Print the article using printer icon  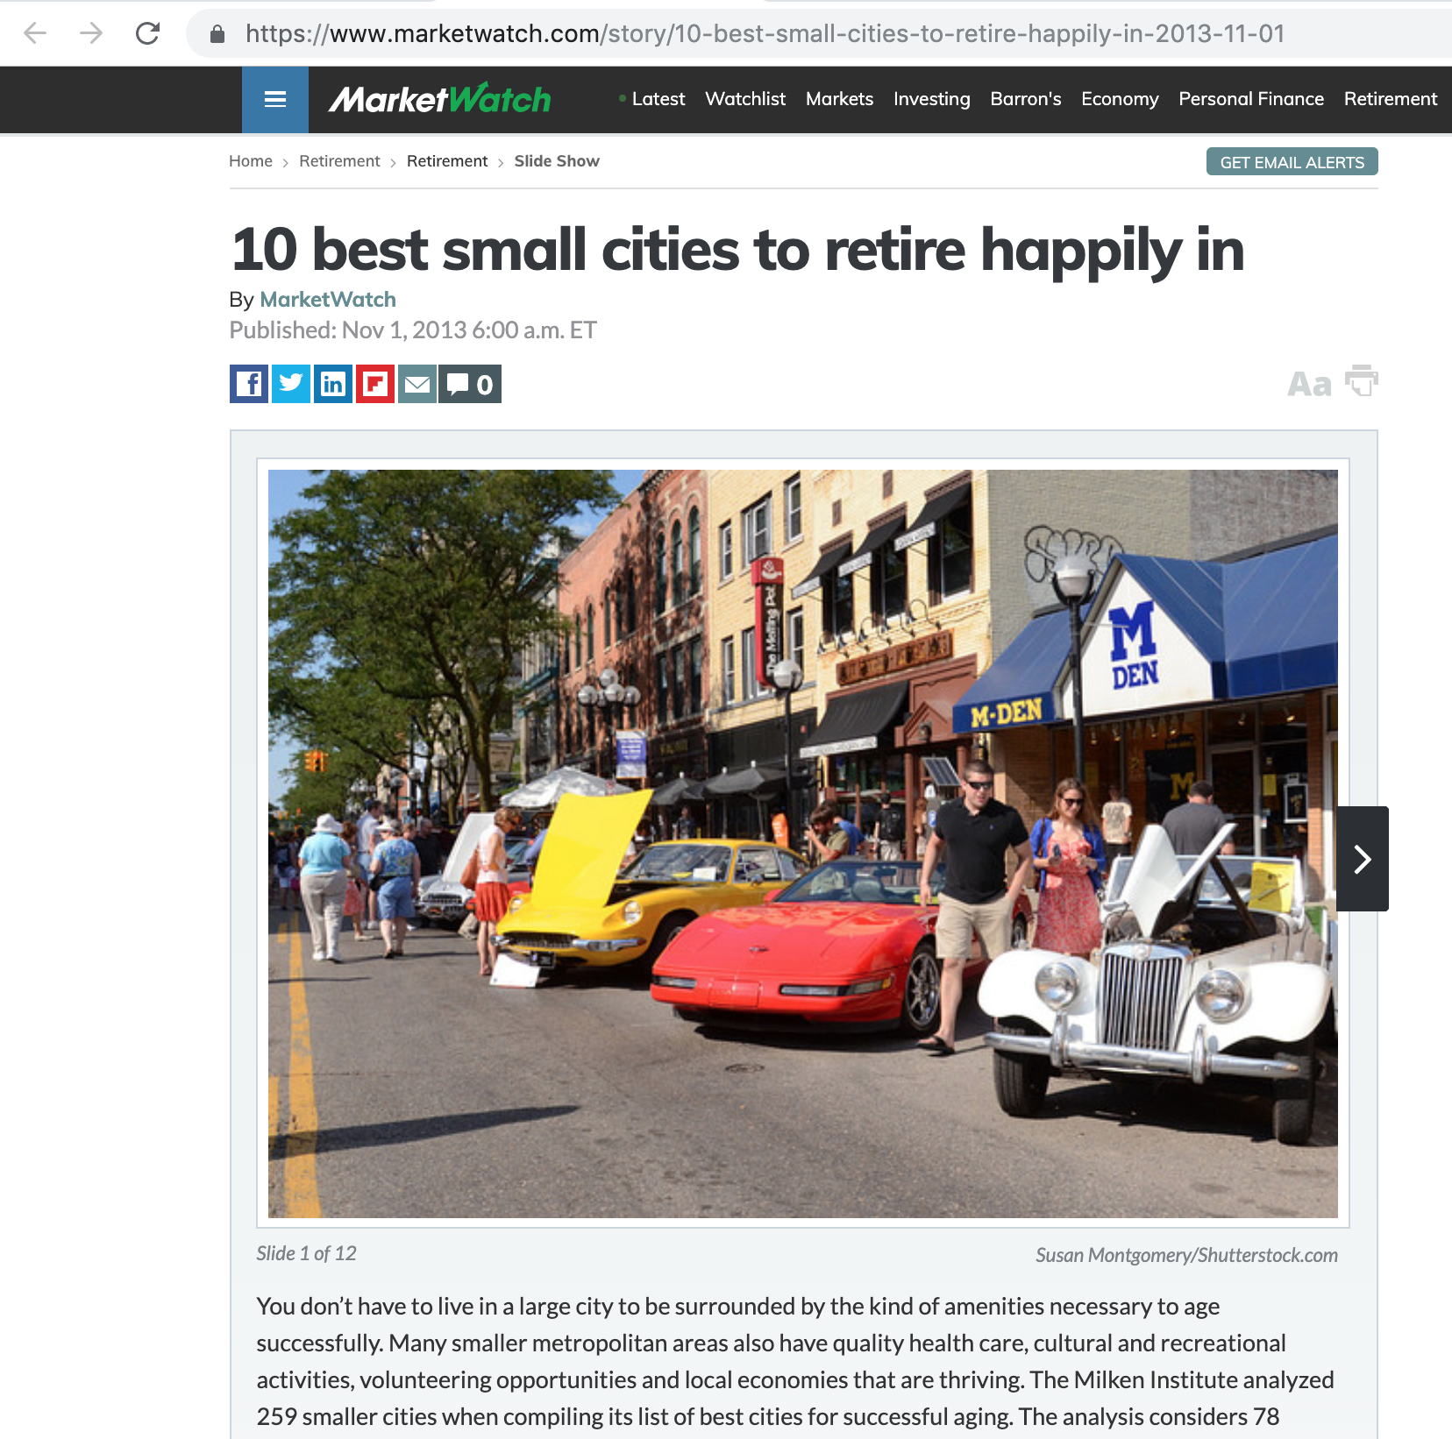(1361, 381)
